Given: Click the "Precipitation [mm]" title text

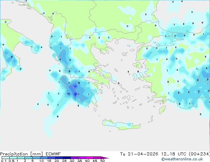Looking at the screenshot, I should [22, 154].
